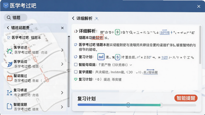The image size is (205, 115).
Task: Go back with arrow in left panel header
Action: (8, 28)
